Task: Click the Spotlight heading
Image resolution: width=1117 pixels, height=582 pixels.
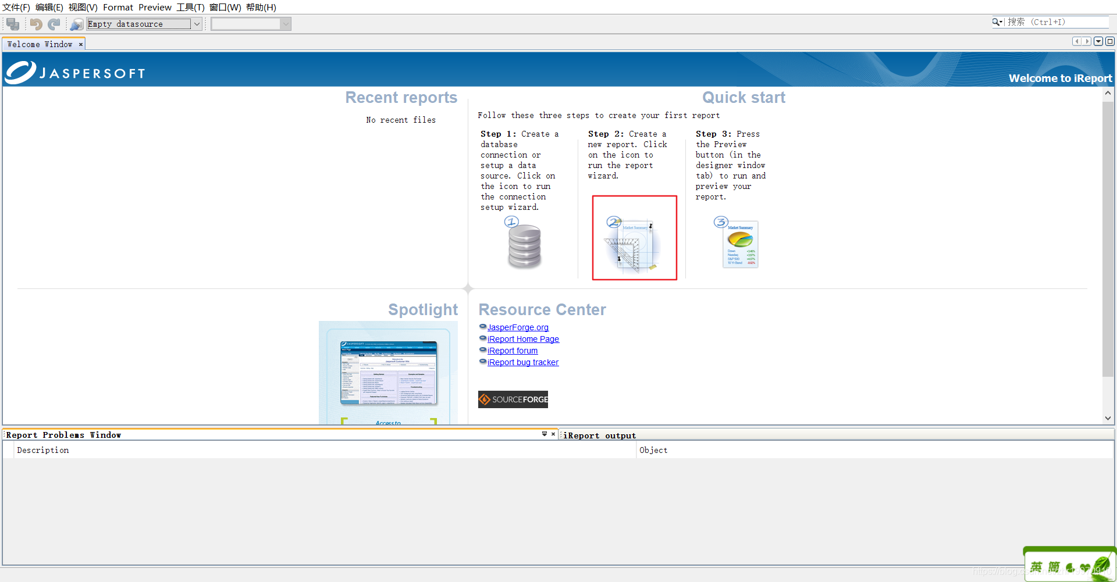Action: [423, 309]
